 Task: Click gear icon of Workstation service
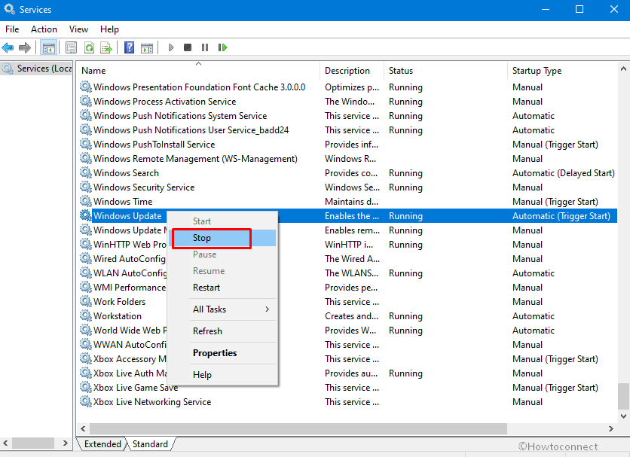86,315
